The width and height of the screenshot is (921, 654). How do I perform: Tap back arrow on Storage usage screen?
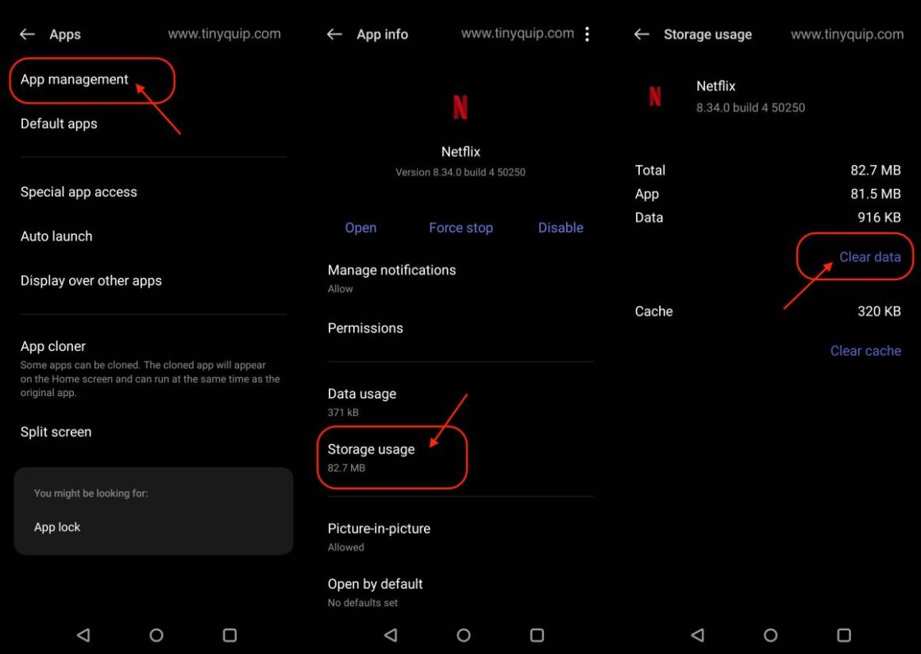(642, 35)
